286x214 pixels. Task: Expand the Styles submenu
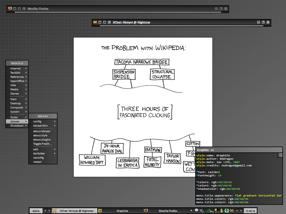click(x=17, y=117)
